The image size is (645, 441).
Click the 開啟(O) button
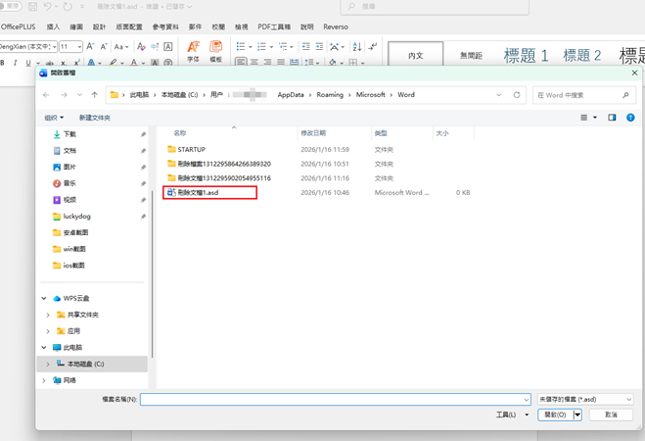pos(555,416)
